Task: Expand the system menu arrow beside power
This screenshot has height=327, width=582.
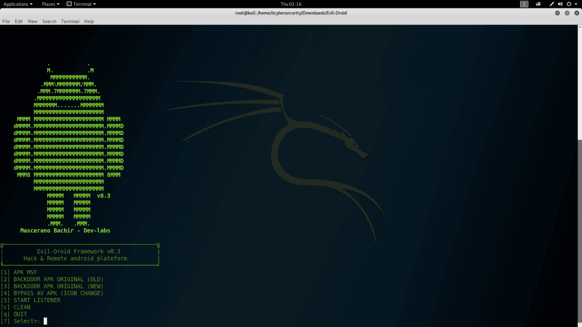Action: [576, 4]
